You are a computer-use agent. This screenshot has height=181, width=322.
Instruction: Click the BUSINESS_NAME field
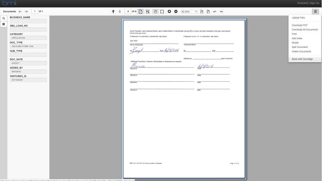pyautogui.click(x=28, y=21)
